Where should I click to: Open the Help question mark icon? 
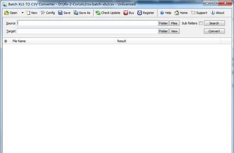(x=162, y=13)
